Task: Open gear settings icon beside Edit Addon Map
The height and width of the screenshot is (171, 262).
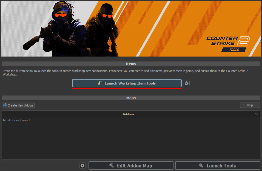Action: click(x=82, y=166)
